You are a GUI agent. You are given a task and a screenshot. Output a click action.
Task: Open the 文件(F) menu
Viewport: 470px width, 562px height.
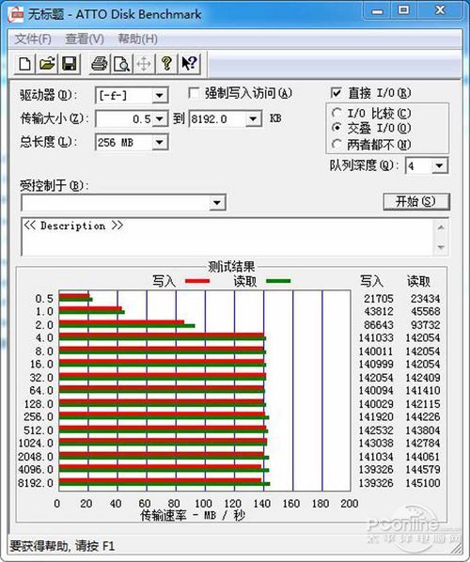[33, 39]
